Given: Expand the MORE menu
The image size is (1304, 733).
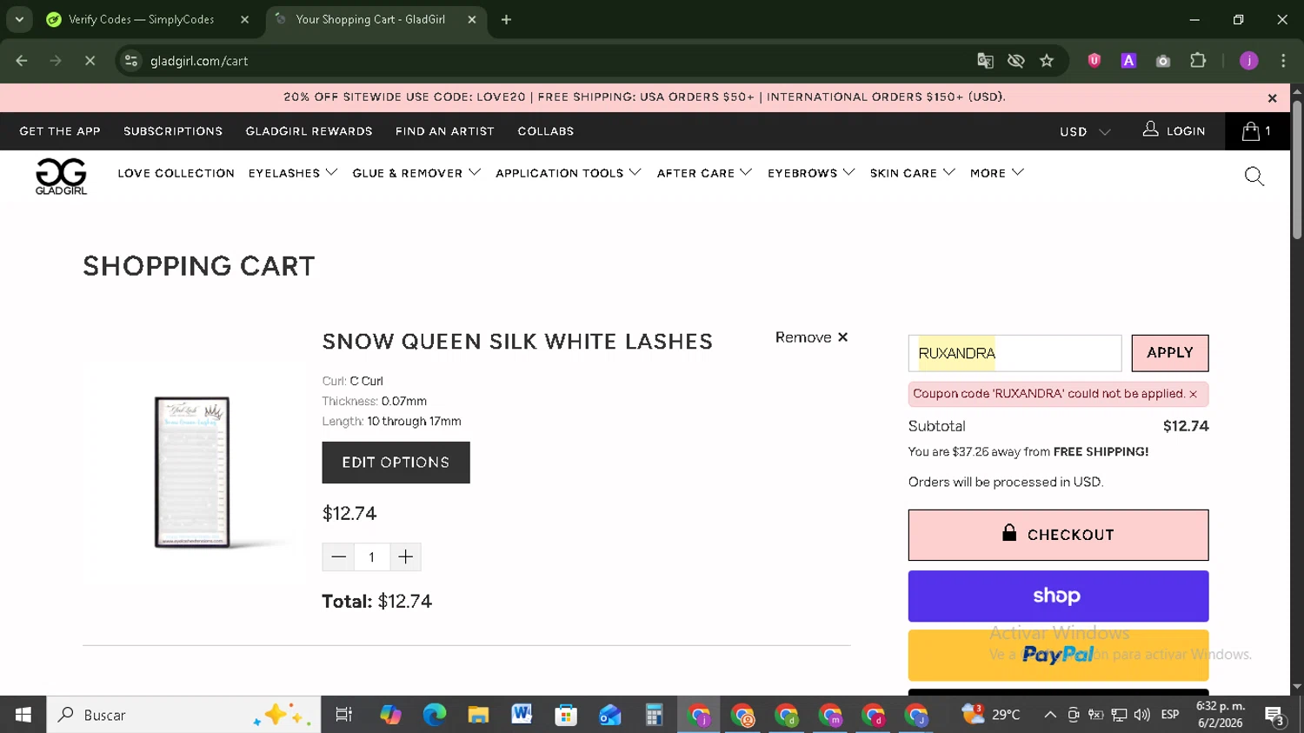Looking at the screenshot, I should point(996,173).
